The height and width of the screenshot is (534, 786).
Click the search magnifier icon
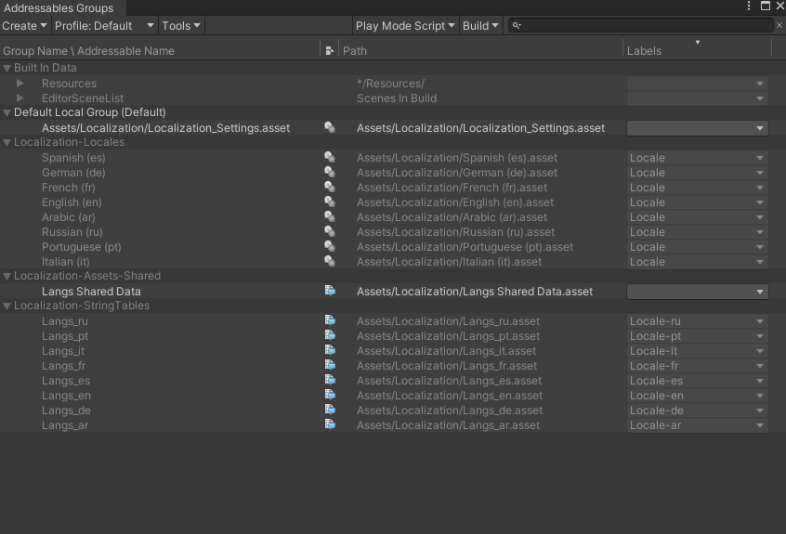pyautogui.click(x=517, y=26)
